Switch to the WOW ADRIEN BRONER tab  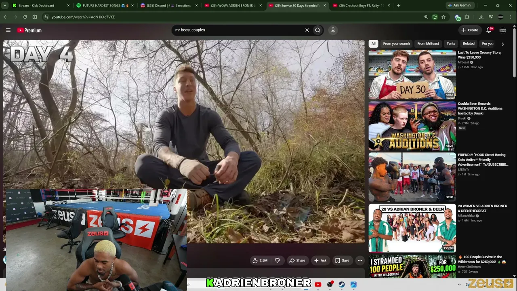[x=233, y=6]
